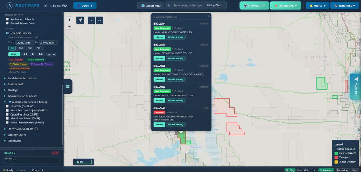The image size is (361, 172).
Task: Collapse Mineral Occurrences & Mining section
Action: click(26, 102)
